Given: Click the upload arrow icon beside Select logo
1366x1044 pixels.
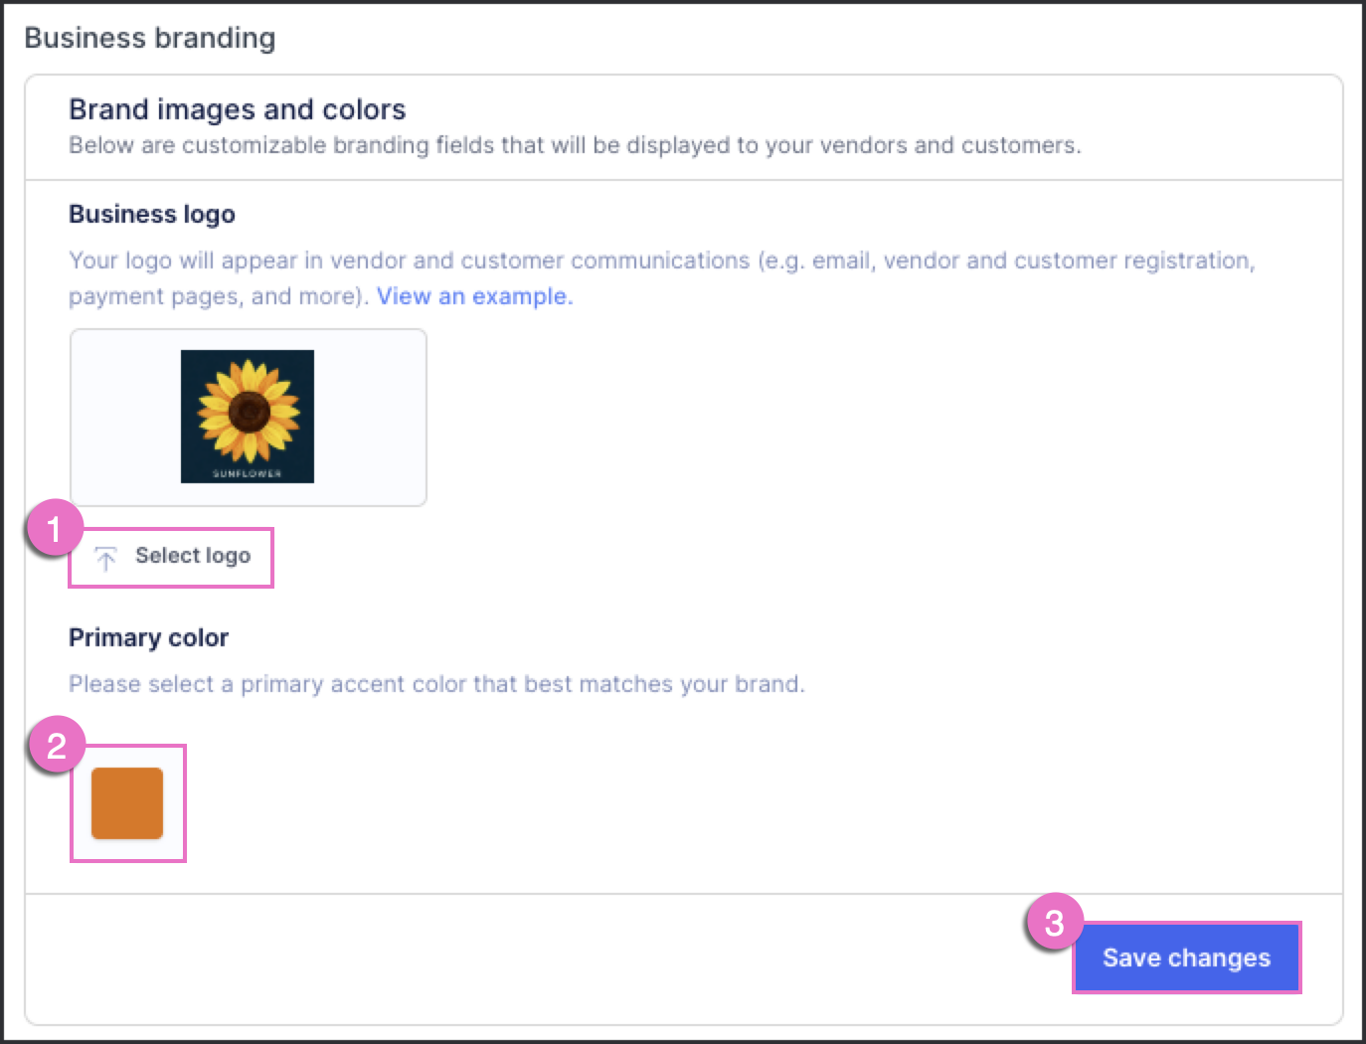Looking at the screenshot, I should (x=106, y=558).
